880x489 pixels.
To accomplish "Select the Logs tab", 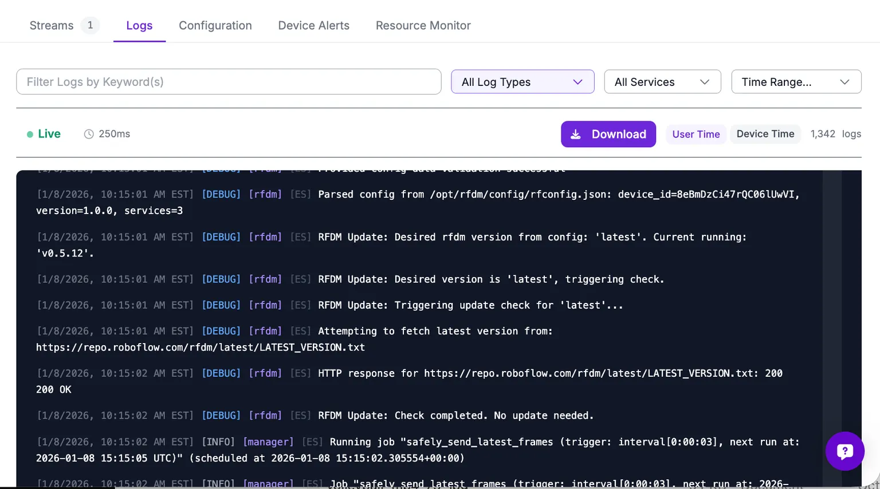I will coord(139,25).
